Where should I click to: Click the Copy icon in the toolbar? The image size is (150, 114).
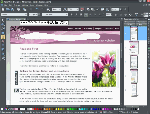point(19,9)
